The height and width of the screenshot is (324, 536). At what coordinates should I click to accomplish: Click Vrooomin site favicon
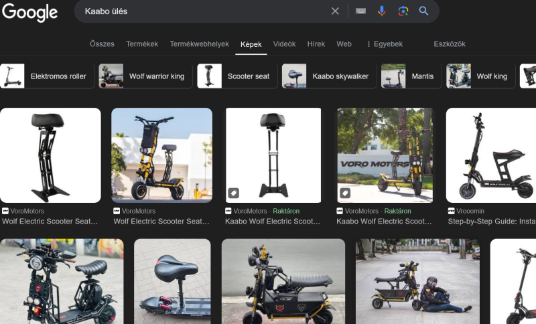click(451, 211)
